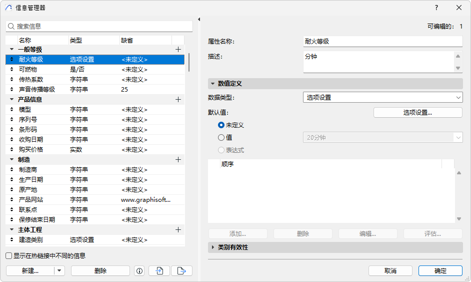Open the 数据类型 dropdown
Viewport: 471px width, 282px height.
[382, 98]
